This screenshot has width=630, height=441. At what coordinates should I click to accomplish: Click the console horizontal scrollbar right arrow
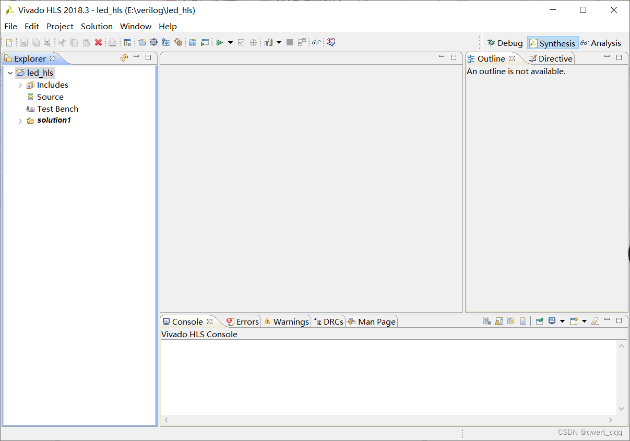pos(611,420)
